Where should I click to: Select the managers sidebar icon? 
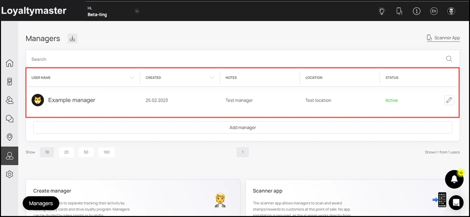pos(10,156)
